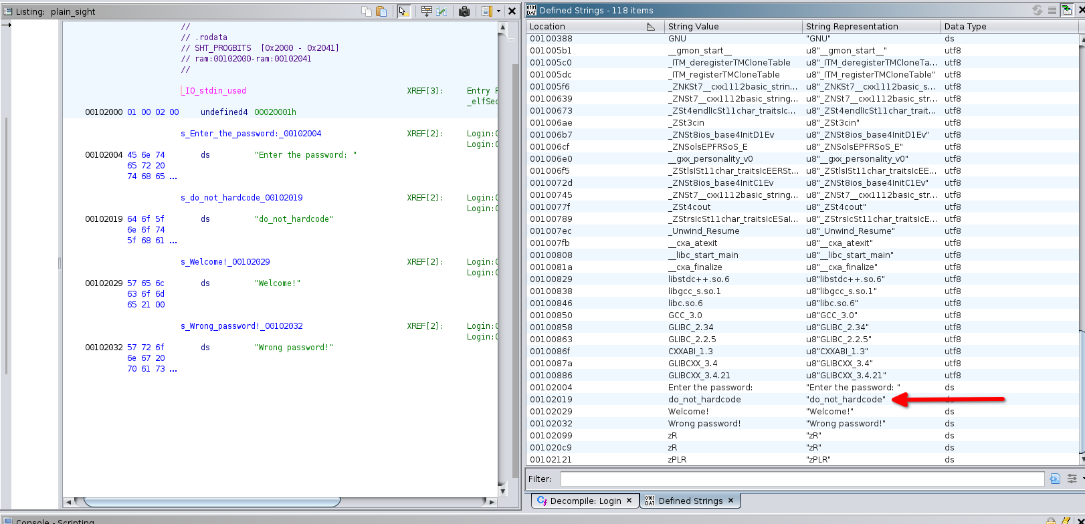
Task: Select the GLIBC_2.34 string row
Action: pos(802,327)
